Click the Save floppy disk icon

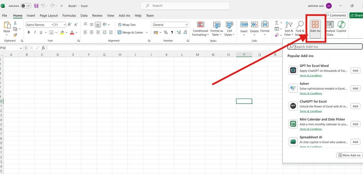coord(36,6)
